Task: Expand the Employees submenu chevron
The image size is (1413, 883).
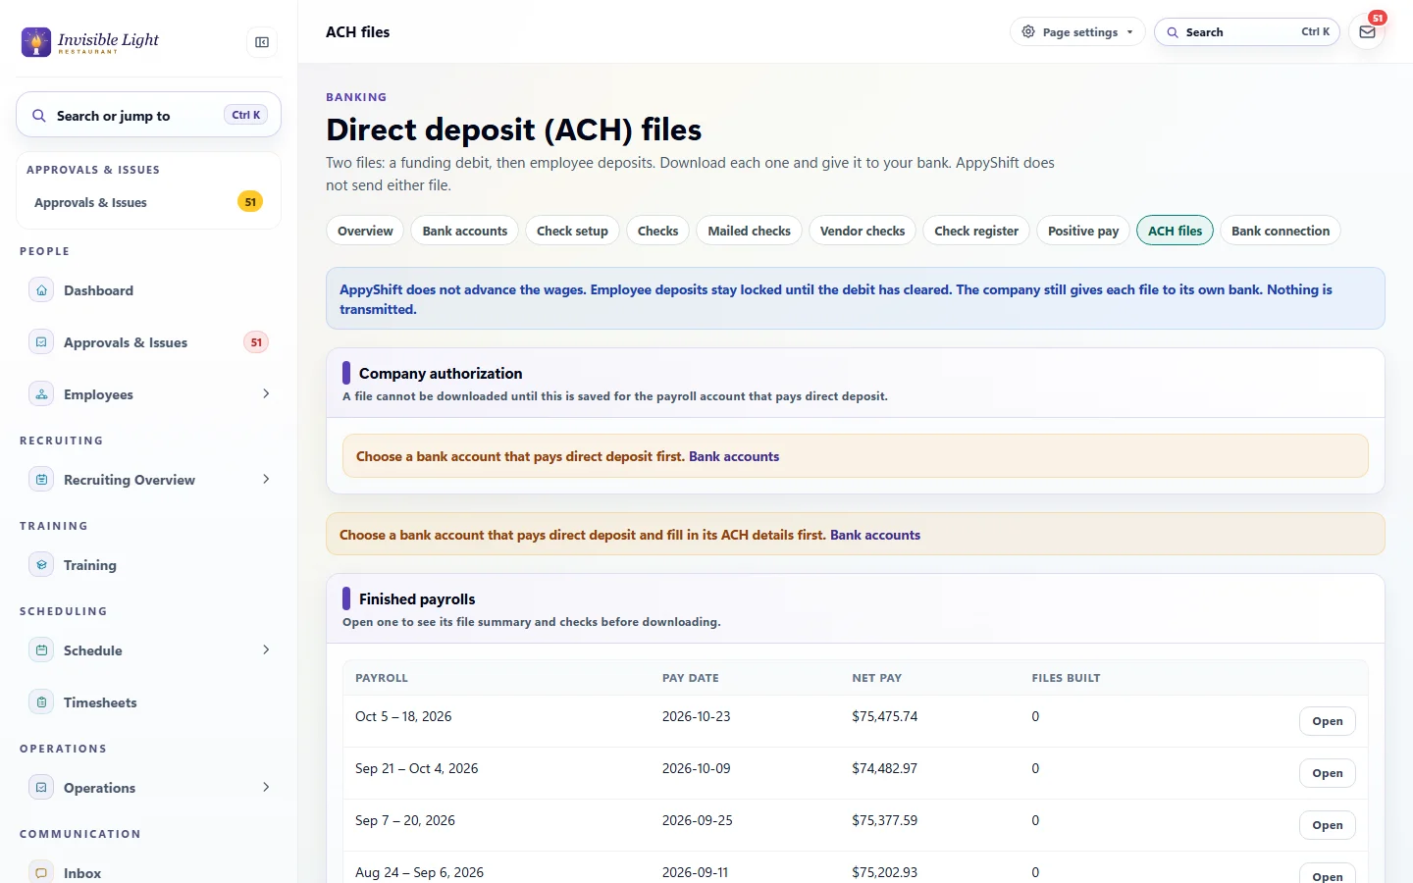Action: coord(266,394)
